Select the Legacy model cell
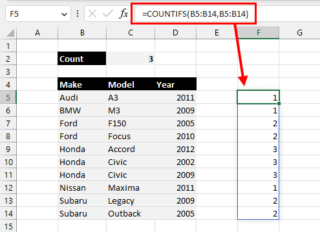This screenshot has width=320, height=232. point(131,200)
